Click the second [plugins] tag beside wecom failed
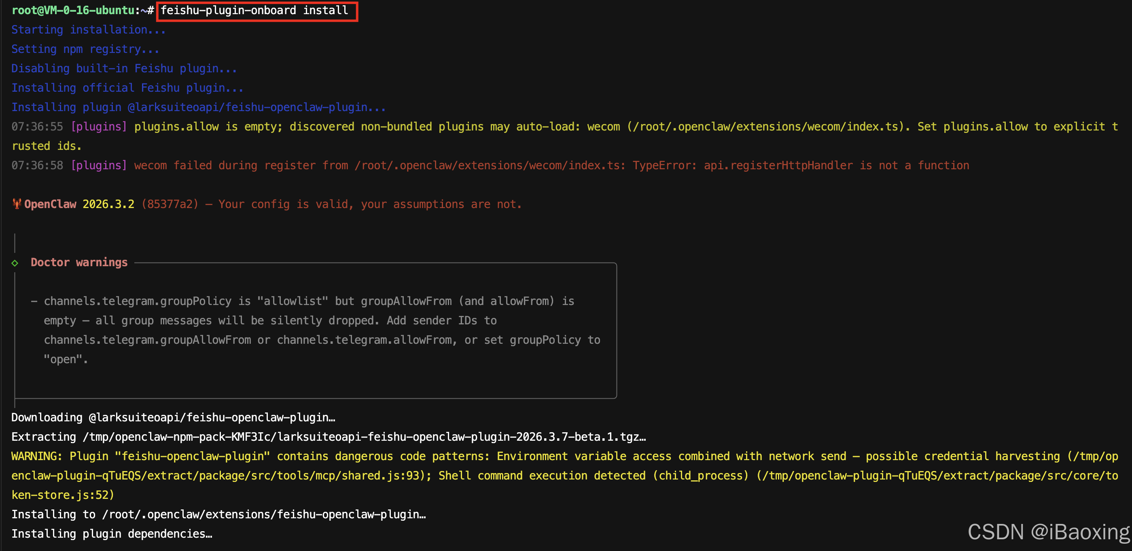 [x=99, y=165]
